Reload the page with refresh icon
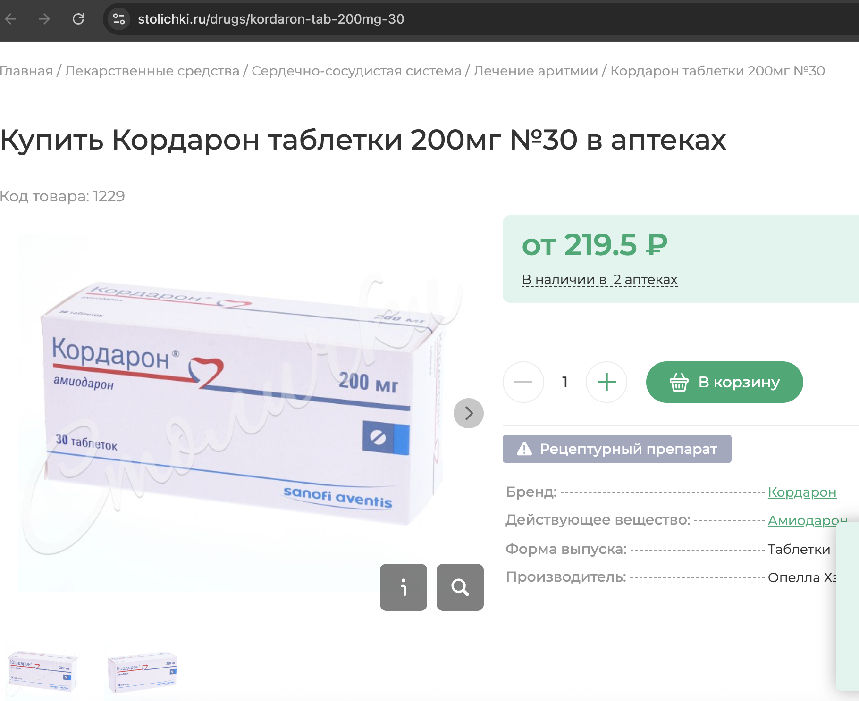 [x=78, y=19]
